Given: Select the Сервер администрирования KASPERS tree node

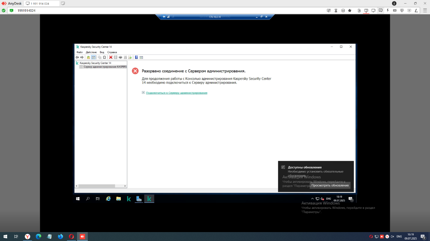Looking at the screenshot, I should click(x=105, y=66).
